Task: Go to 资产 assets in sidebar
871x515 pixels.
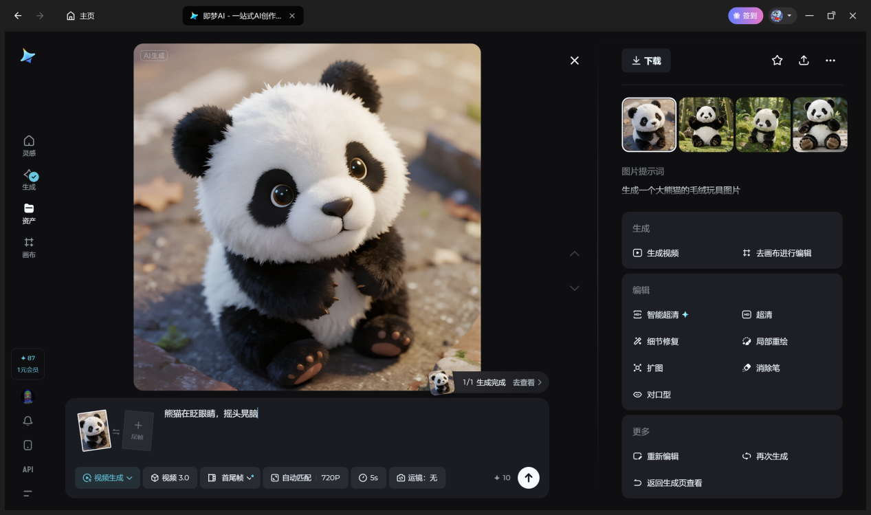Action: (29, 213)
